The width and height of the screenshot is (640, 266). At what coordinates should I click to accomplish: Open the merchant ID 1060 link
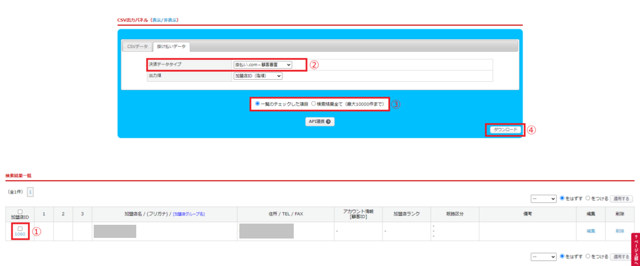[19, 234]
